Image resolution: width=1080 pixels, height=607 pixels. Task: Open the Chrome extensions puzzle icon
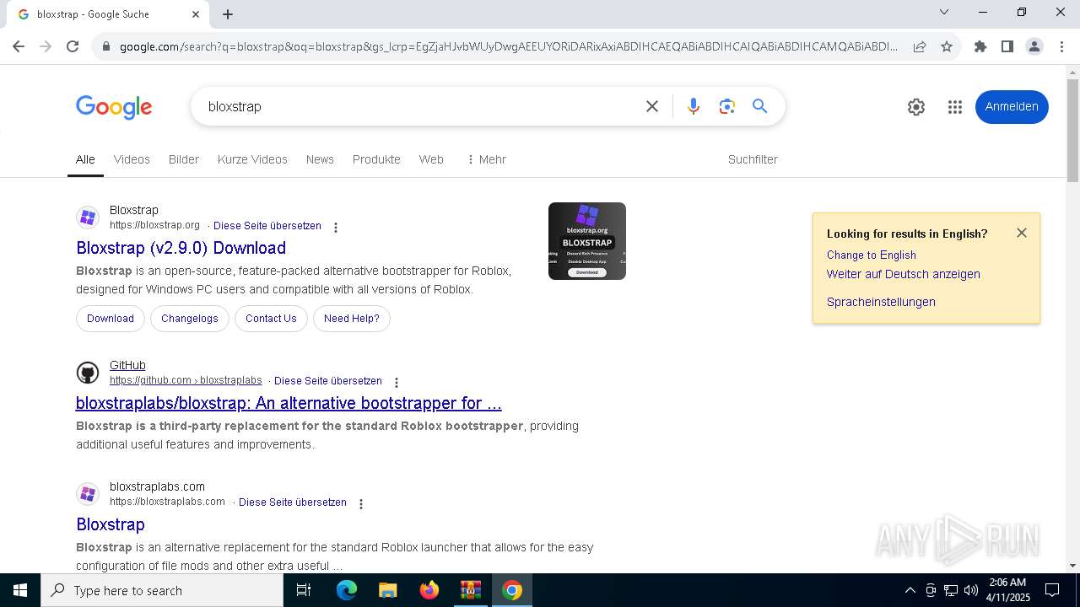pyautogui.click(x=980, y=46)
